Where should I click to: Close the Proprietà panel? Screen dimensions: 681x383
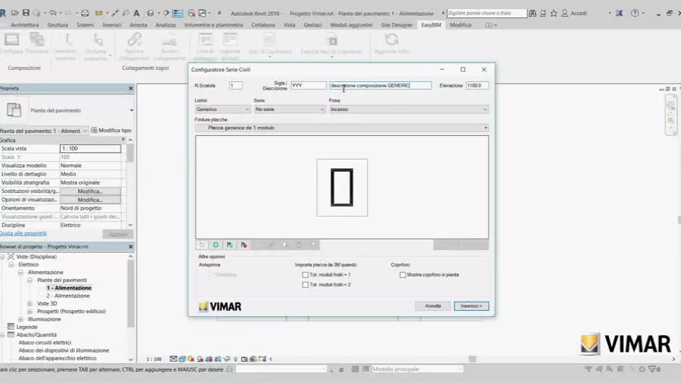pyautogui.click(x=131, y=88)
